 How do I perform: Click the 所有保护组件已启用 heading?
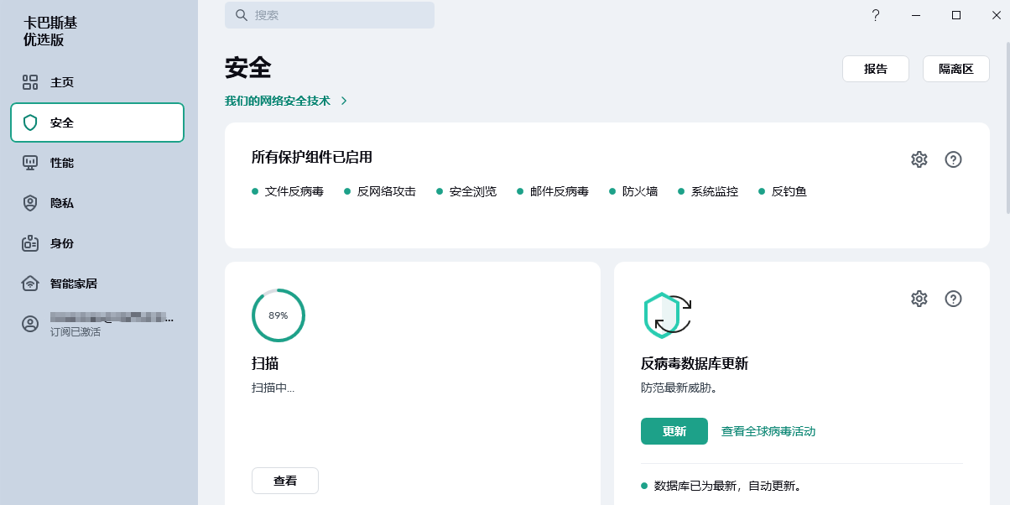click(312, 157)
